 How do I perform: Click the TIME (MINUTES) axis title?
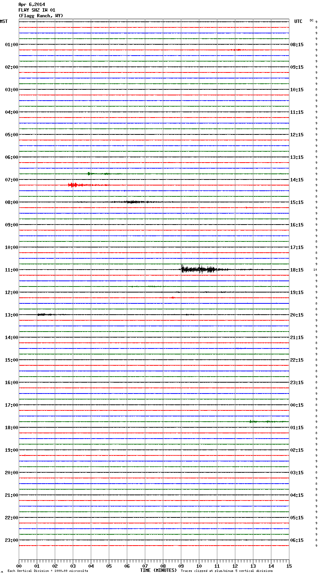[x=158, y=570]
